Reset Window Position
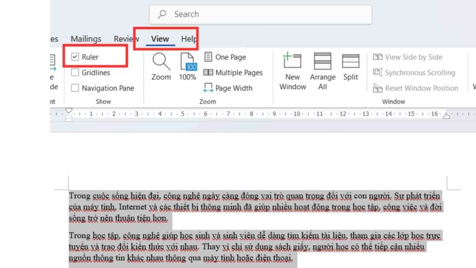The width and height of the screenshot is (476, 268). pos(415,88)
